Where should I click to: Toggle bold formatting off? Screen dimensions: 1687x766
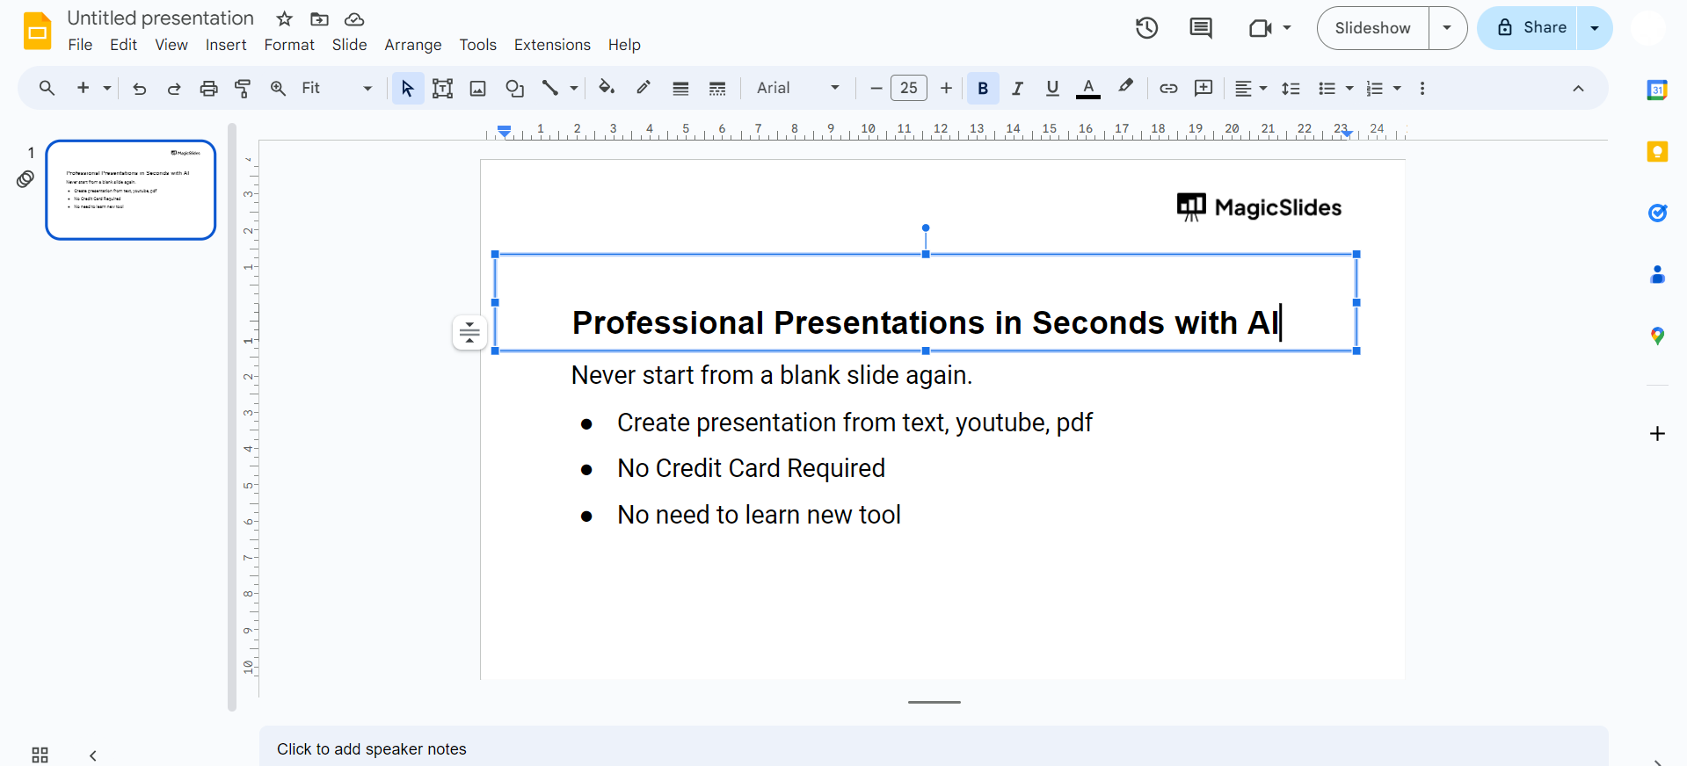(983, 88)
